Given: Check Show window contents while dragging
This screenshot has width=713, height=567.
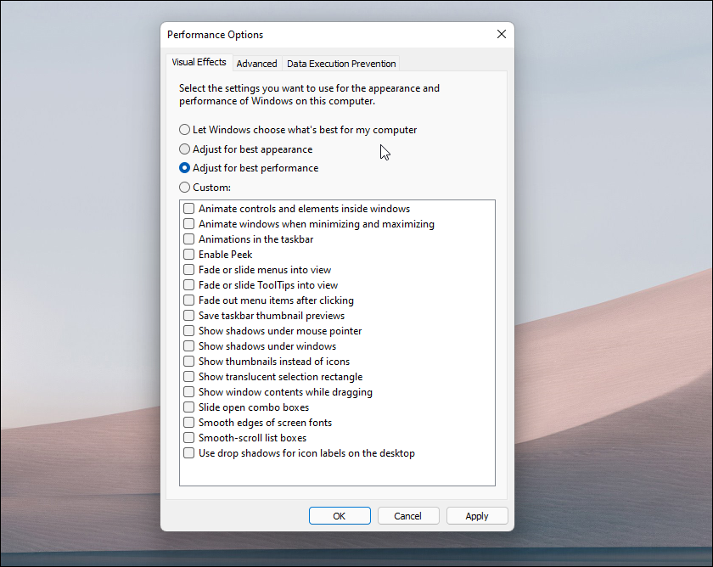Looking at the screenshot, I should pos(188,392).
